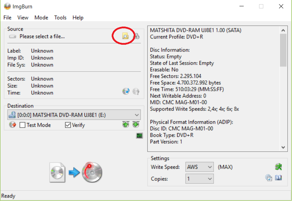Click the source drive icon beside 'Please select a file...'

point(13,36)
